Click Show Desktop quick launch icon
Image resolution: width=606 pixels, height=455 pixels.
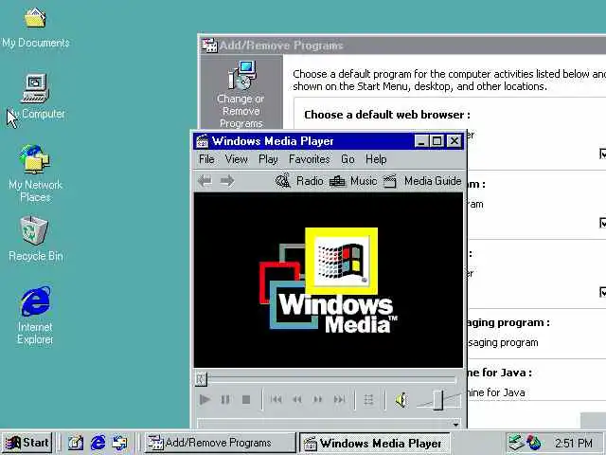[x=76, y=443]
